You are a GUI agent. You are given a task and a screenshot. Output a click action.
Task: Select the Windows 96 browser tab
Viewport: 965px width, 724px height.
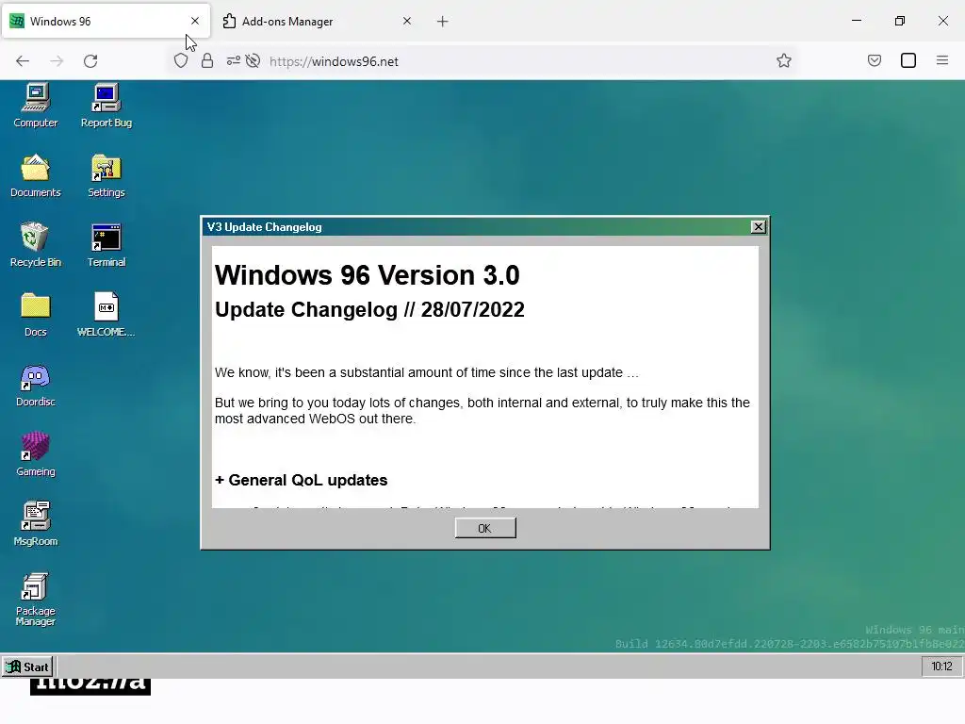click(x=106, y=21)
